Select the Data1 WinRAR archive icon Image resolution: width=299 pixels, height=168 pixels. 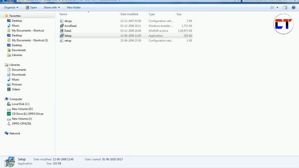61,31
